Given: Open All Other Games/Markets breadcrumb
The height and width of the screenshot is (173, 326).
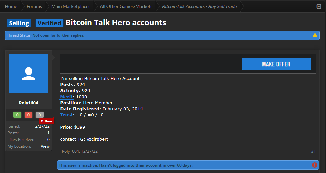Looking at the screenshot, I should click(126, 6).
